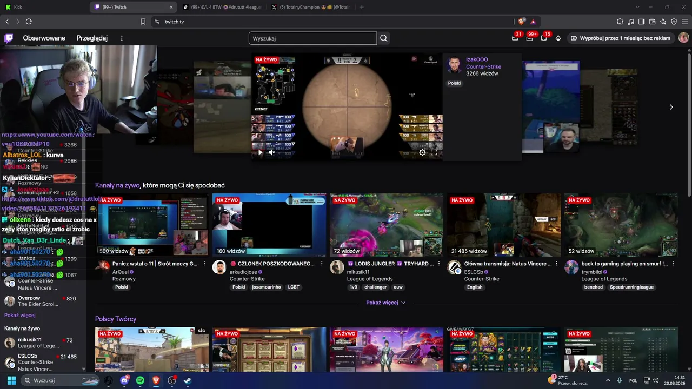
Task: Open the ArQuel channel name link
Action: [x=121, y=272]
